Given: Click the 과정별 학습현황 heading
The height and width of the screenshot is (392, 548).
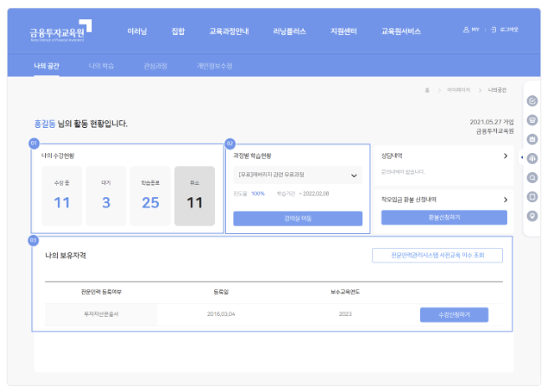Looking at the screenshot, I should 253,155.
